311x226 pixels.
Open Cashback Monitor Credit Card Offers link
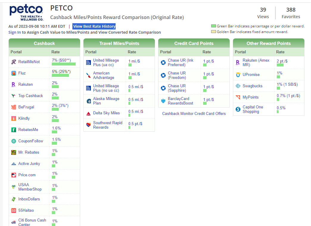pos(194,113)
